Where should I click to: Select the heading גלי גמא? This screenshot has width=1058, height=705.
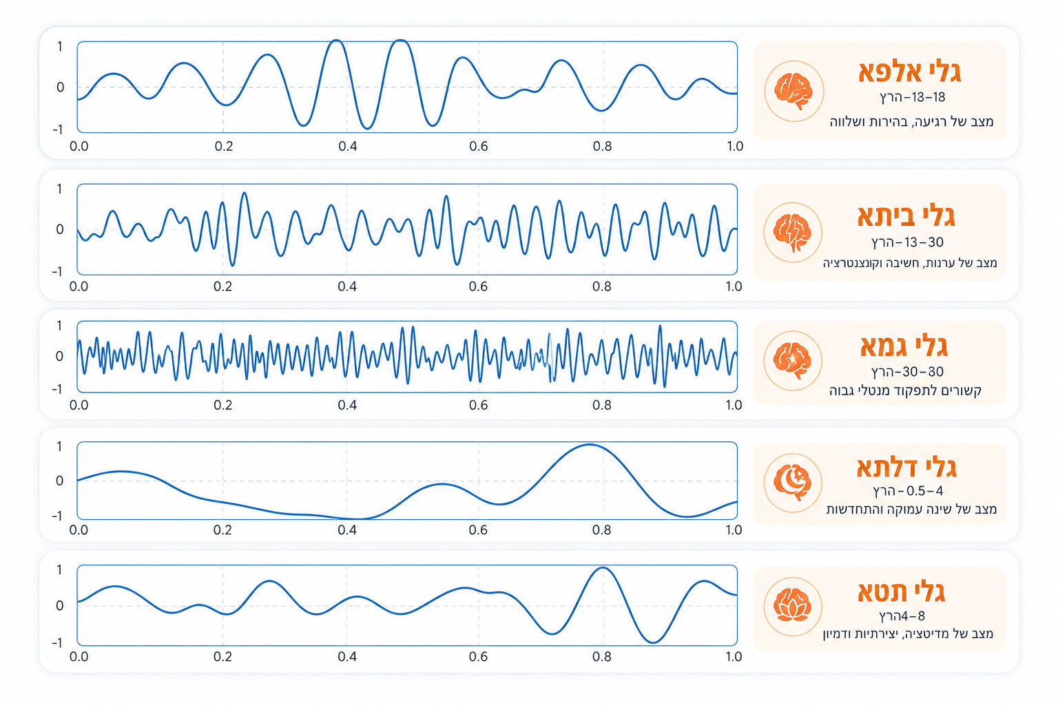coord(904,346)
